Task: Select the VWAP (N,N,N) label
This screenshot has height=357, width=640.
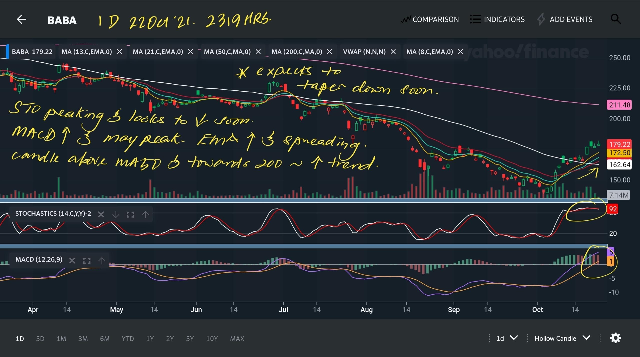Action: pyautogui.click(x=364, y=52)
